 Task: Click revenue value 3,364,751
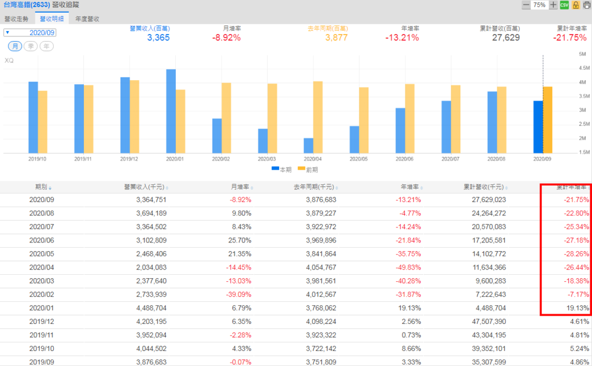click(151, 200)
